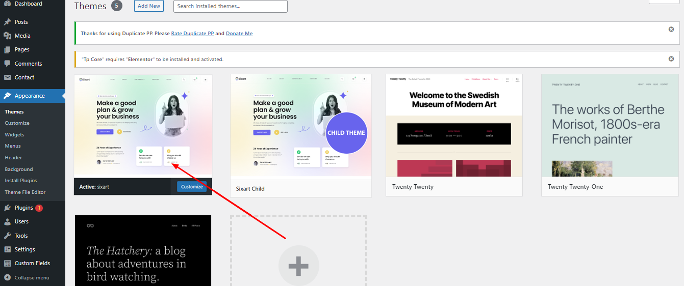Click the Plugins update count badge

(x=39, y=208)
